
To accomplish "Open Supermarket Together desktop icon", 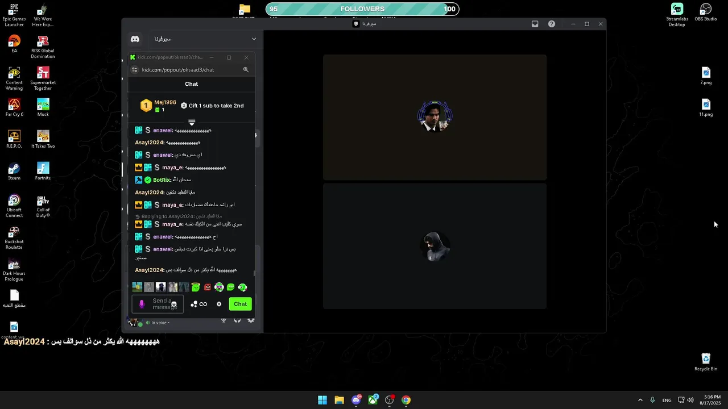I will coord(43,79).
